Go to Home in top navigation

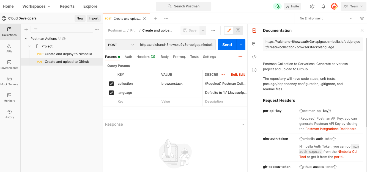point(8,6)
